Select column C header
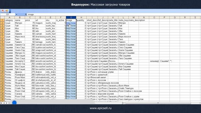Image resolution: width=201 pixels, height=113 pixels. click(30, 18)
